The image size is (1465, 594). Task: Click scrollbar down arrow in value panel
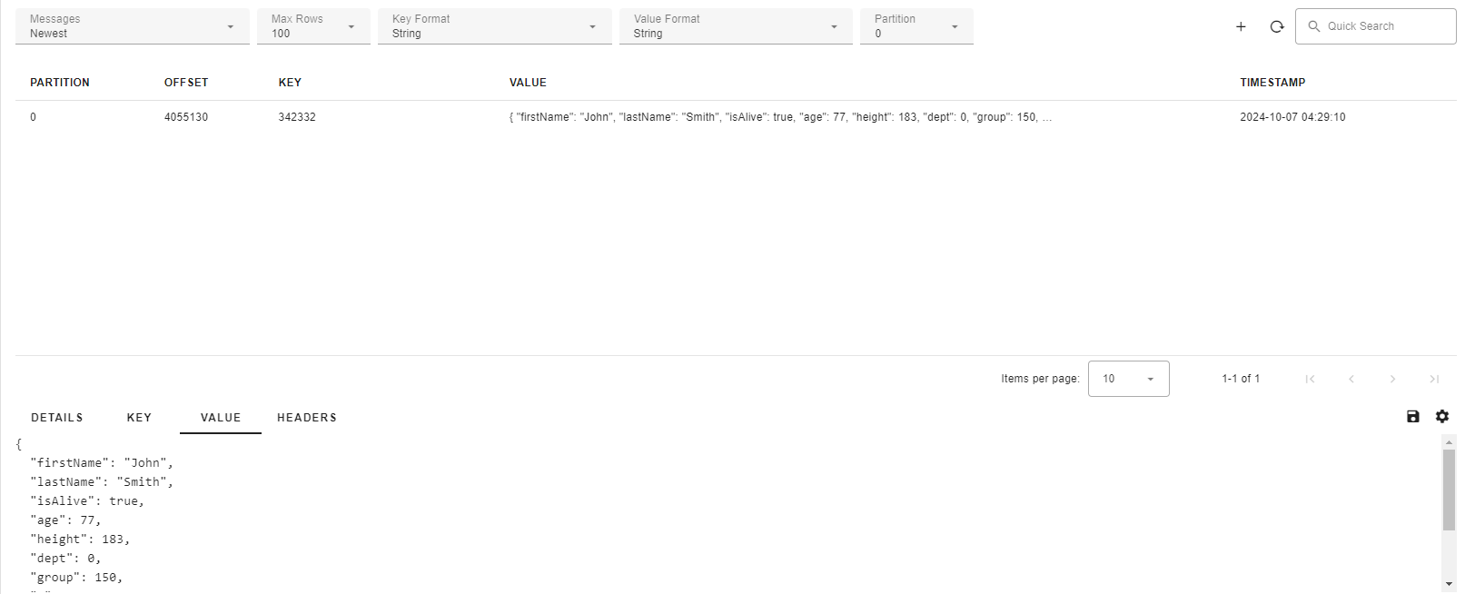point(1449,584)
